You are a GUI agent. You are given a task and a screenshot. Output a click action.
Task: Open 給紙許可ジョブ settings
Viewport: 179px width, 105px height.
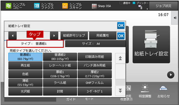pos(74,35)
